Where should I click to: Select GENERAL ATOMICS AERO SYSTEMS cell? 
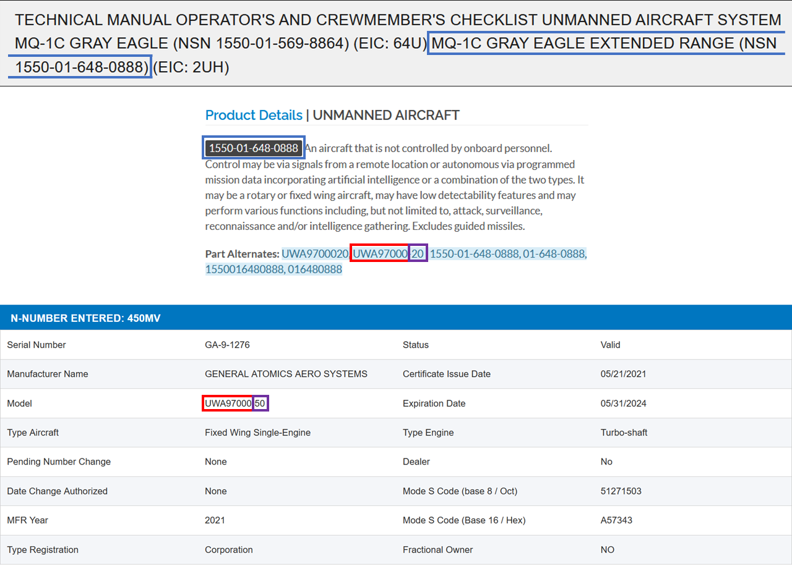point(286,374)
